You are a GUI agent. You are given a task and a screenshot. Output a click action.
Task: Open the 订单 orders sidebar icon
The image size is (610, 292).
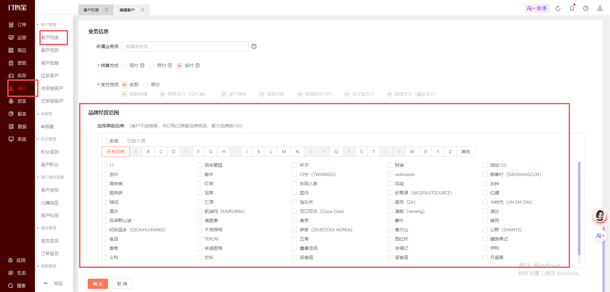pos(11,25)
